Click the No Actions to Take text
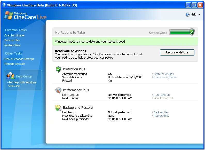205x150 pixels. click(70, 33)
